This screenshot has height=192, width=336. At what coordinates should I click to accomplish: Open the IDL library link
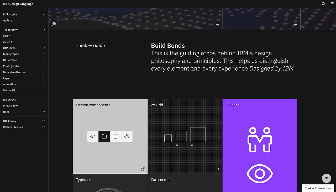(10, 121)
